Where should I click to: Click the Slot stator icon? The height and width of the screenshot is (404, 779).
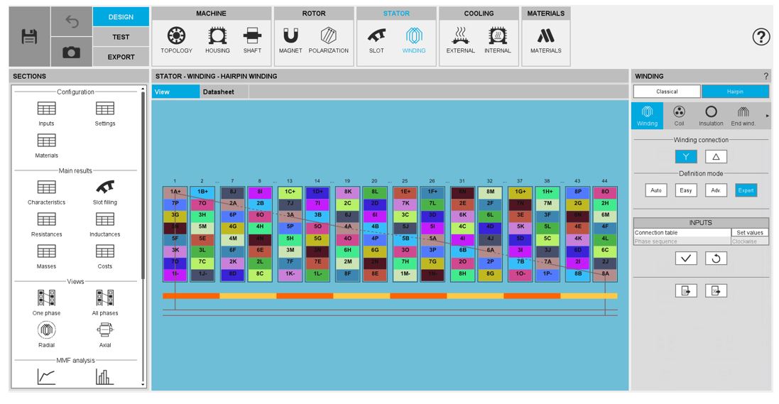(376, 40)
